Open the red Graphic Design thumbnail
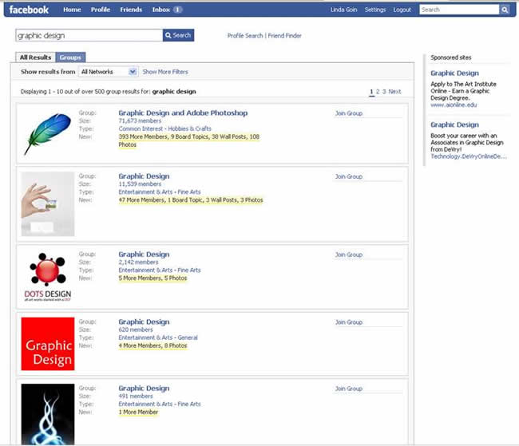This screenshot has height=446, width=519. [x=48, y=344]
